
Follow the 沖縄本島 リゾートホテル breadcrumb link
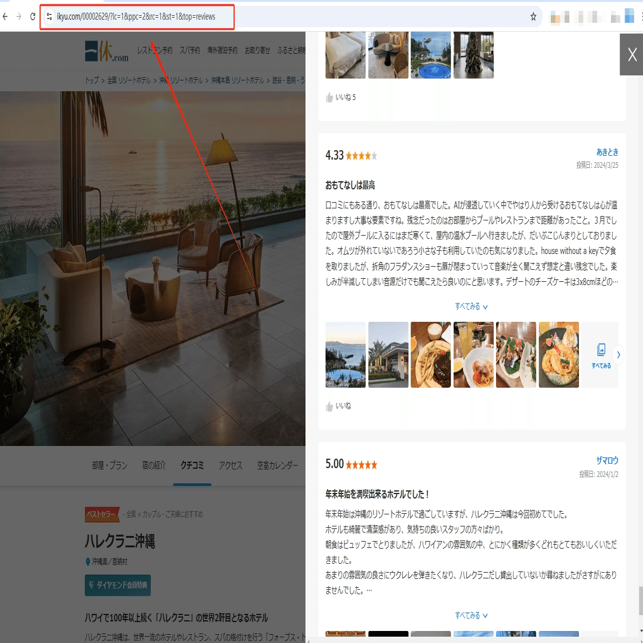(238, 80)
